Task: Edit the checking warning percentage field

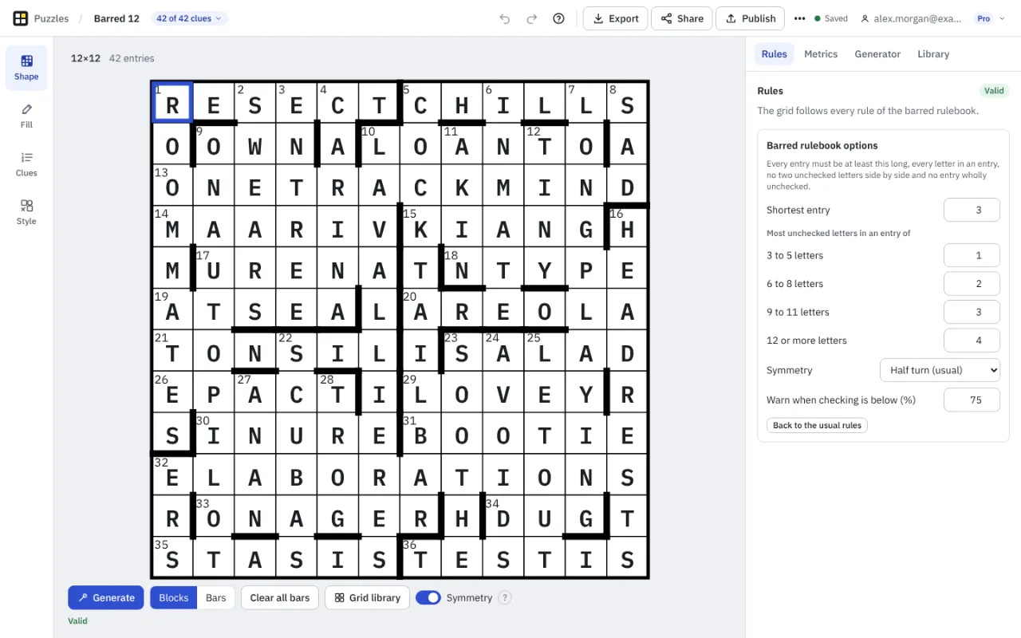Action: 972,400
